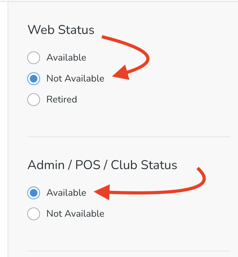Click the Web Status section heading

tap(61, 30)
